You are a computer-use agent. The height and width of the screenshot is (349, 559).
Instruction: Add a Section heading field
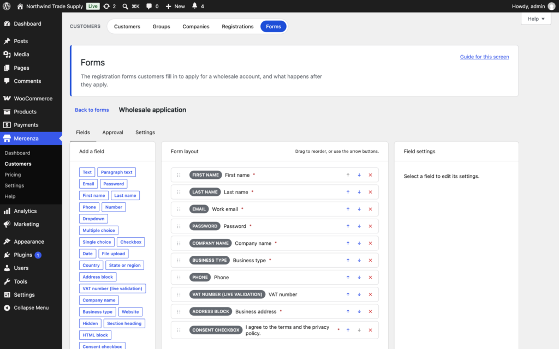[x=124, y=323]
